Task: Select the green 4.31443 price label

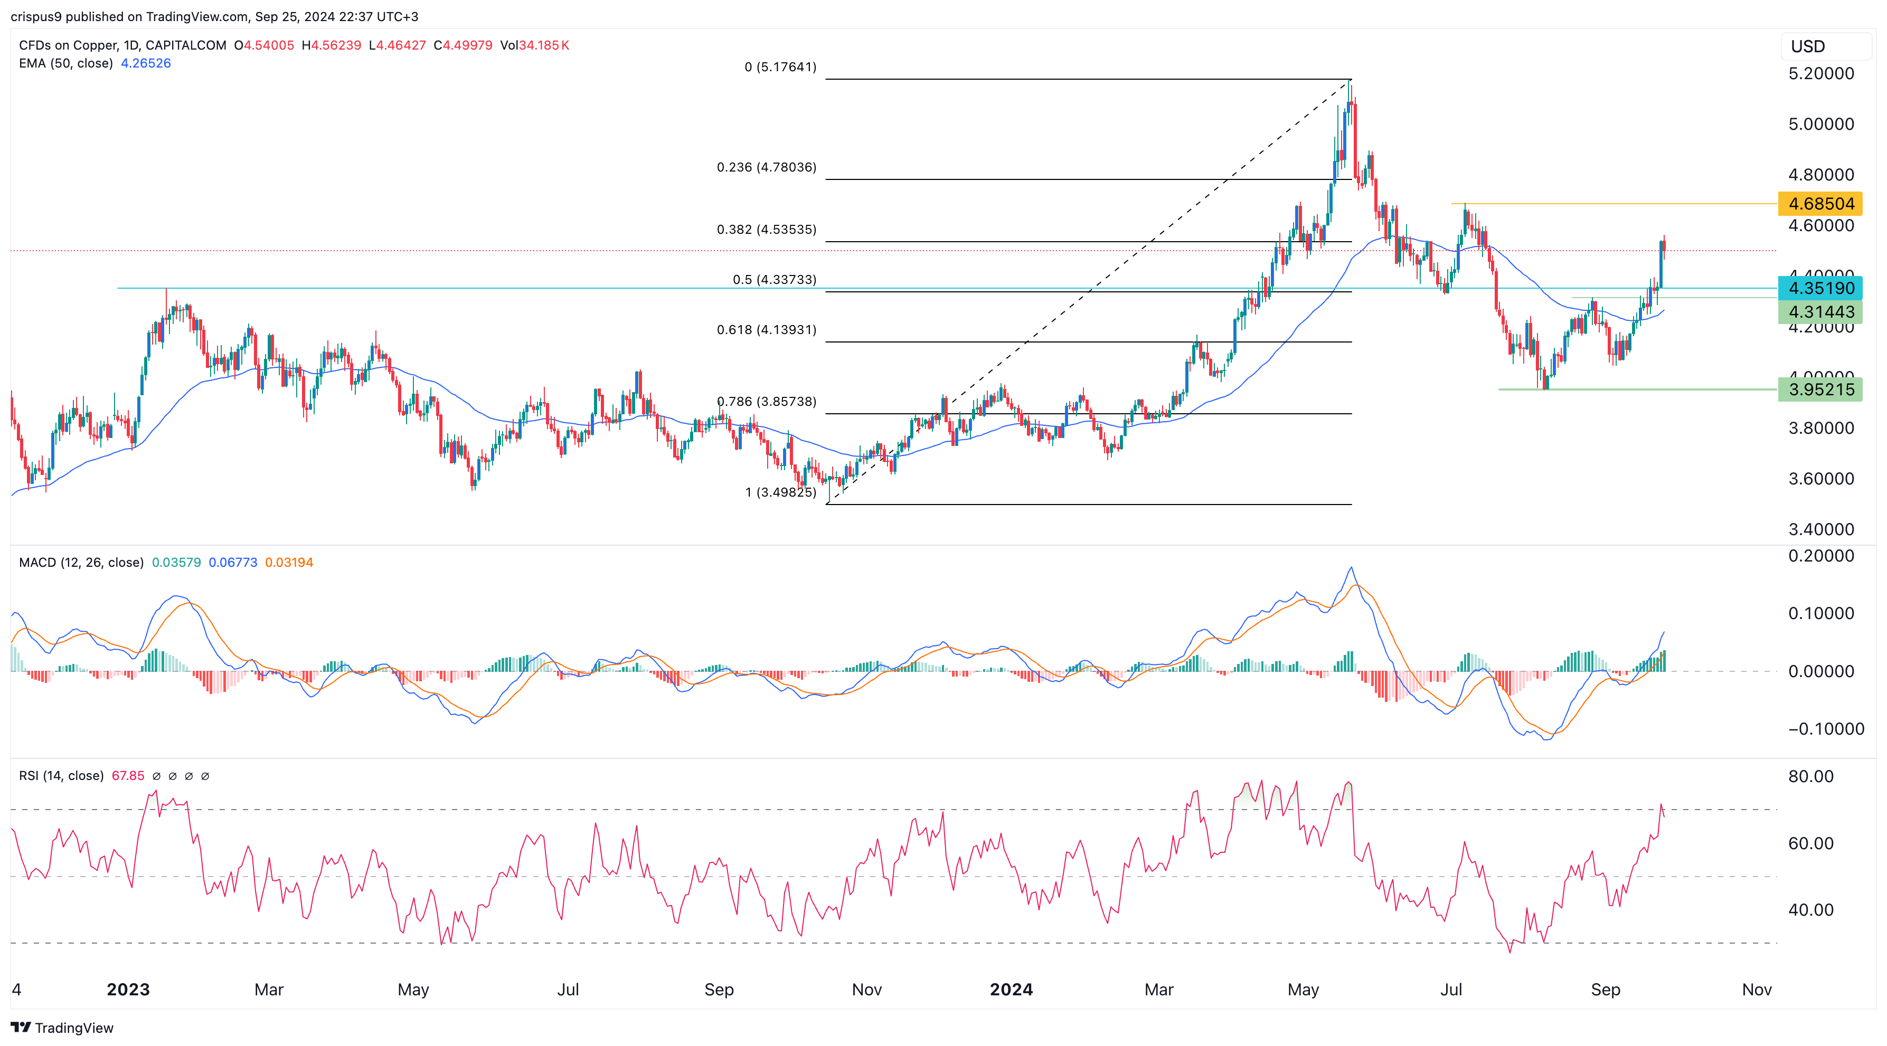Action: [1820, 312]
